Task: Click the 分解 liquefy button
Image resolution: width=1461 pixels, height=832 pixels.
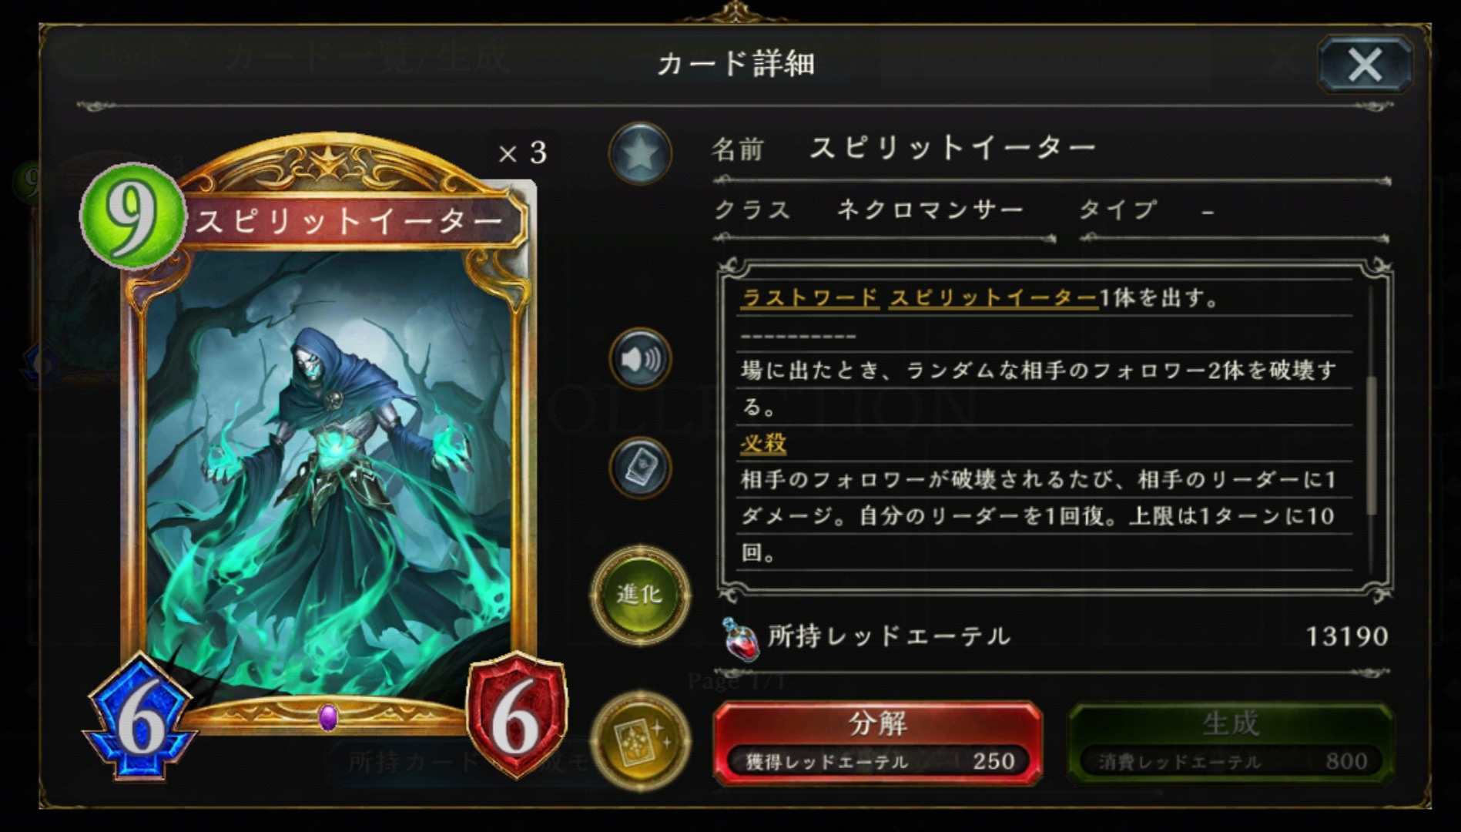Action: pyautogui.click(x=878, y=743)
